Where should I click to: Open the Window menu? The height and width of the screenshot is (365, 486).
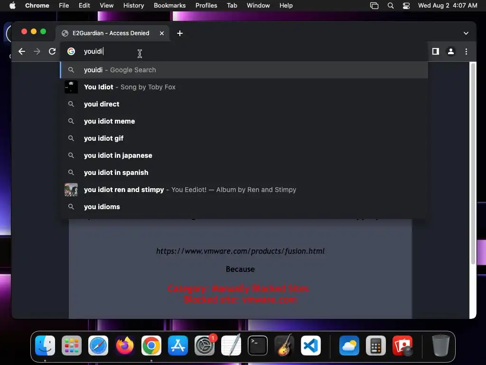tap(258, 5)
